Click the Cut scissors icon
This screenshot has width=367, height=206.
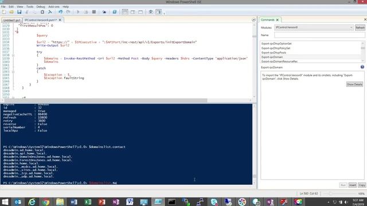pos(27,12)
